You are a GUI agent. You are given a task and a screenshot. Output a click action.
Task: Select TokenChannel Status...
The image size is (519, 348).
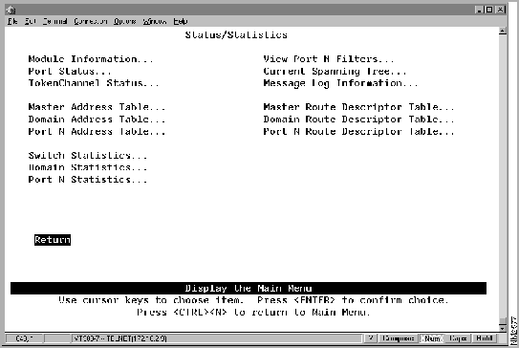[94, 83]
